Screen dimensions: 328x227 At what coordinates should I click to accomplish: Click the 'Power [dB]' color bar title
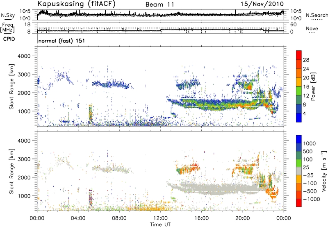tap(313, 86)
